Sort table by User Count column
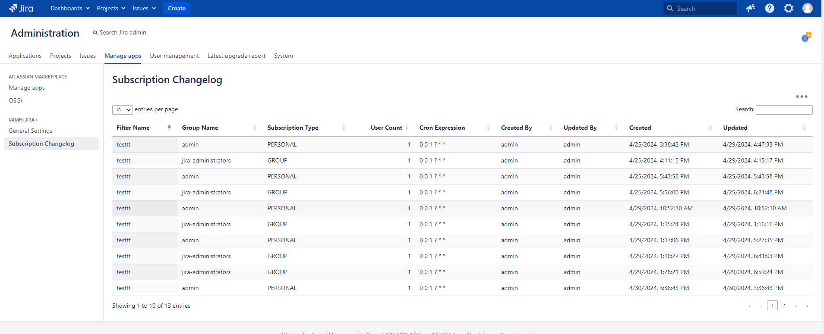Screen dimensions: 824x334 click(x=386, y=128)
